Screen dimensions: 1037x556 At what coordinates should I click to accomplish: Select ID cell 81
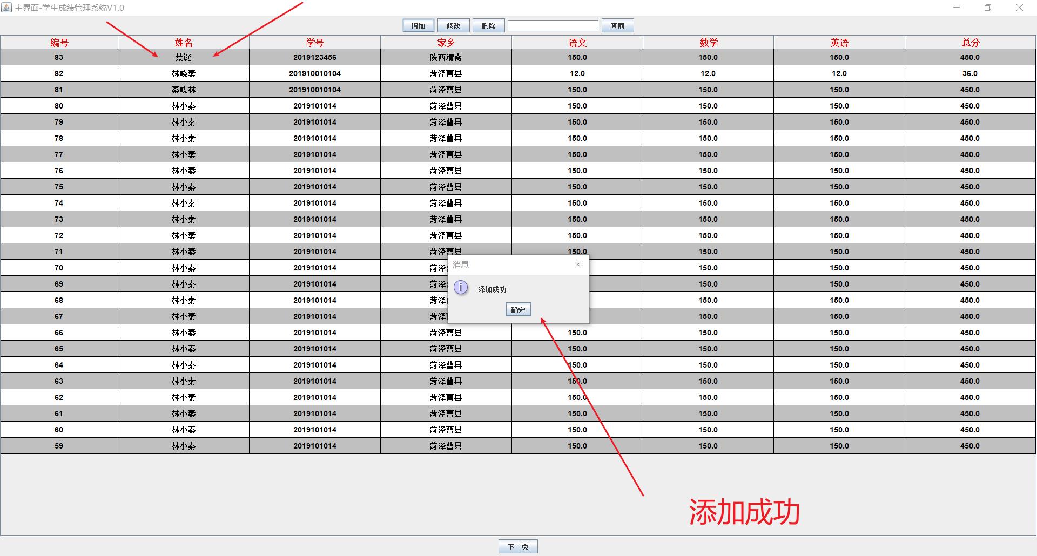click(x=59, y=90)
